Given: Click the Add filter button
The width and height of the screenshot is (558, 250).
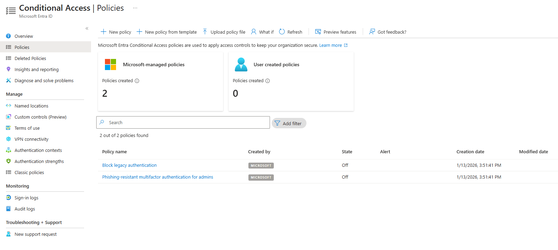Looking at the screenshot, I should tap(289, 123).
